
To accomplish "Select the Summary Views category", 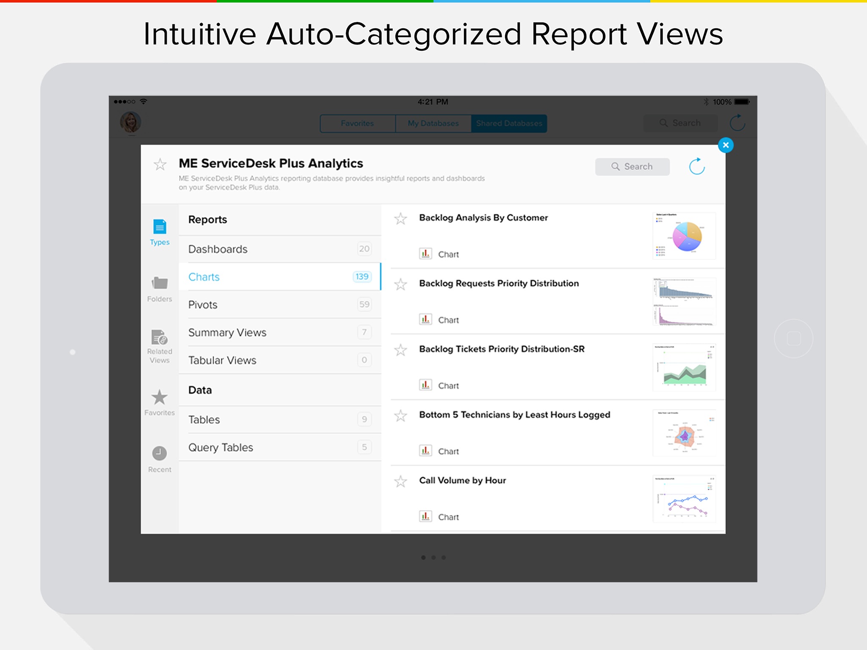I will tap(280, 333).
